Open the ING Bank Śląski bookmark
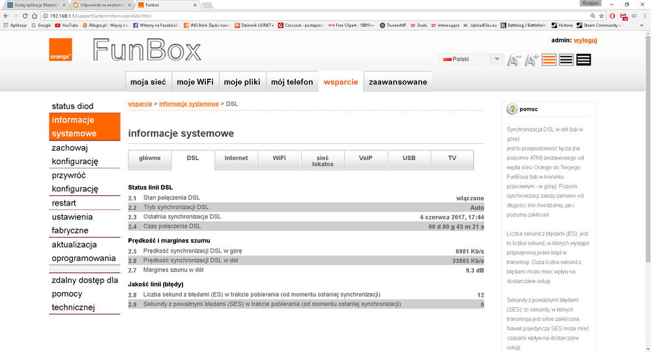 click(x=207, y=25)
